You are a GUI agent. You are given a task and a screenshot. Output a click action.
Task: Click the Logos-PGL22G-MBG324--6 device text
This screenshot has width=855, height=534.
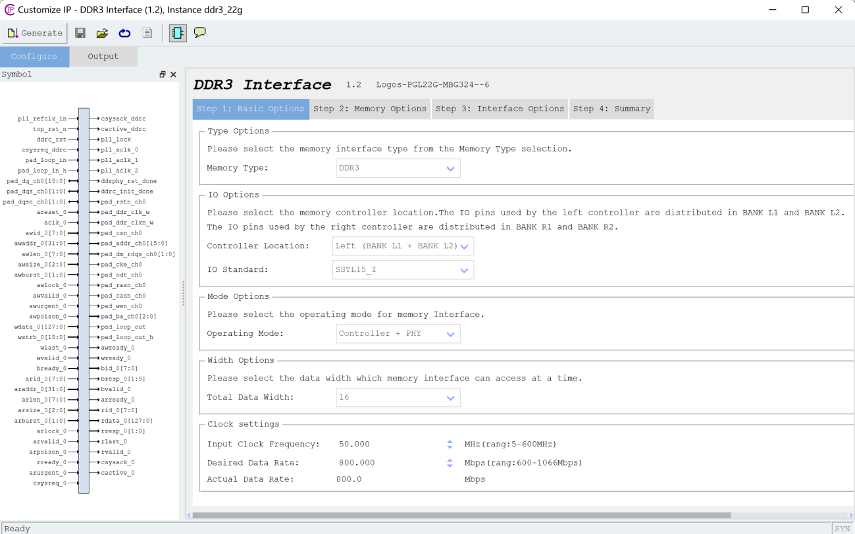[x=432, y=85]
